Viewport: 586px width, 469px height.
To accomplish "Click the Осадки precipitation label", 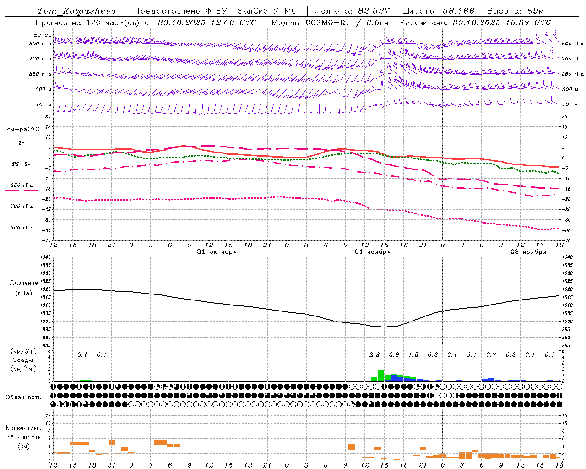I will pyautogui.click(x=24, y=360).
